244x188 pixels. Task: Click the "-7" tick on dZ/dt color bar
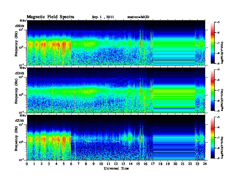pos(218,138)
